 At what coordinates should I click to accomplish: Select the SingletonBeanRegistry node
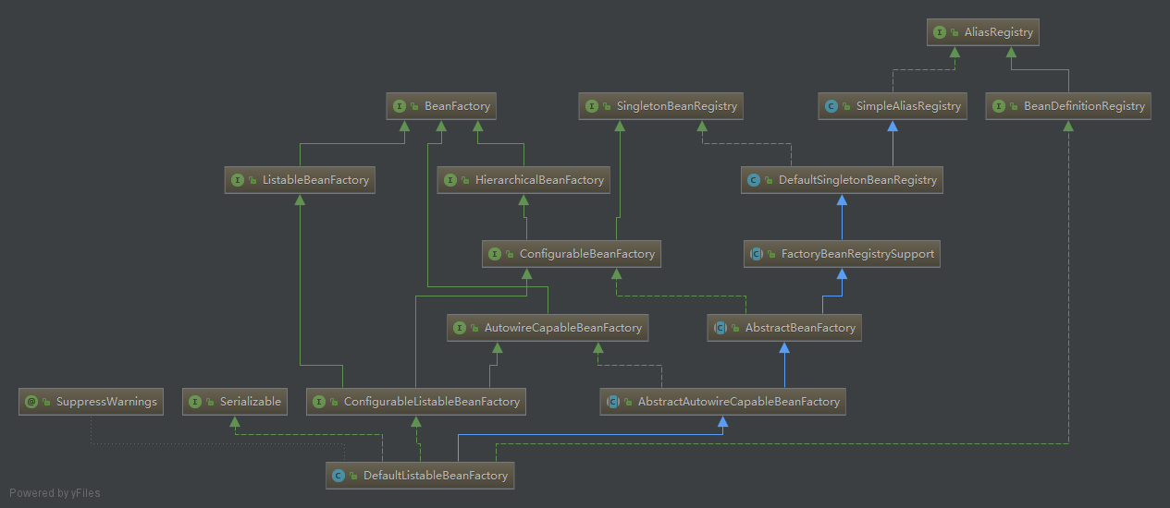point(661,106)
